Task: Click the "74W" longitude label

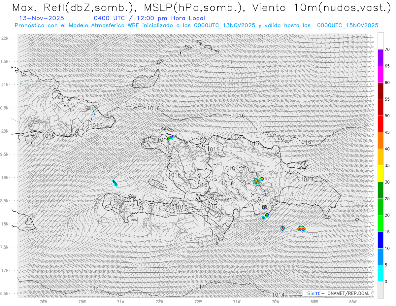Action: (x=121, y=301)
